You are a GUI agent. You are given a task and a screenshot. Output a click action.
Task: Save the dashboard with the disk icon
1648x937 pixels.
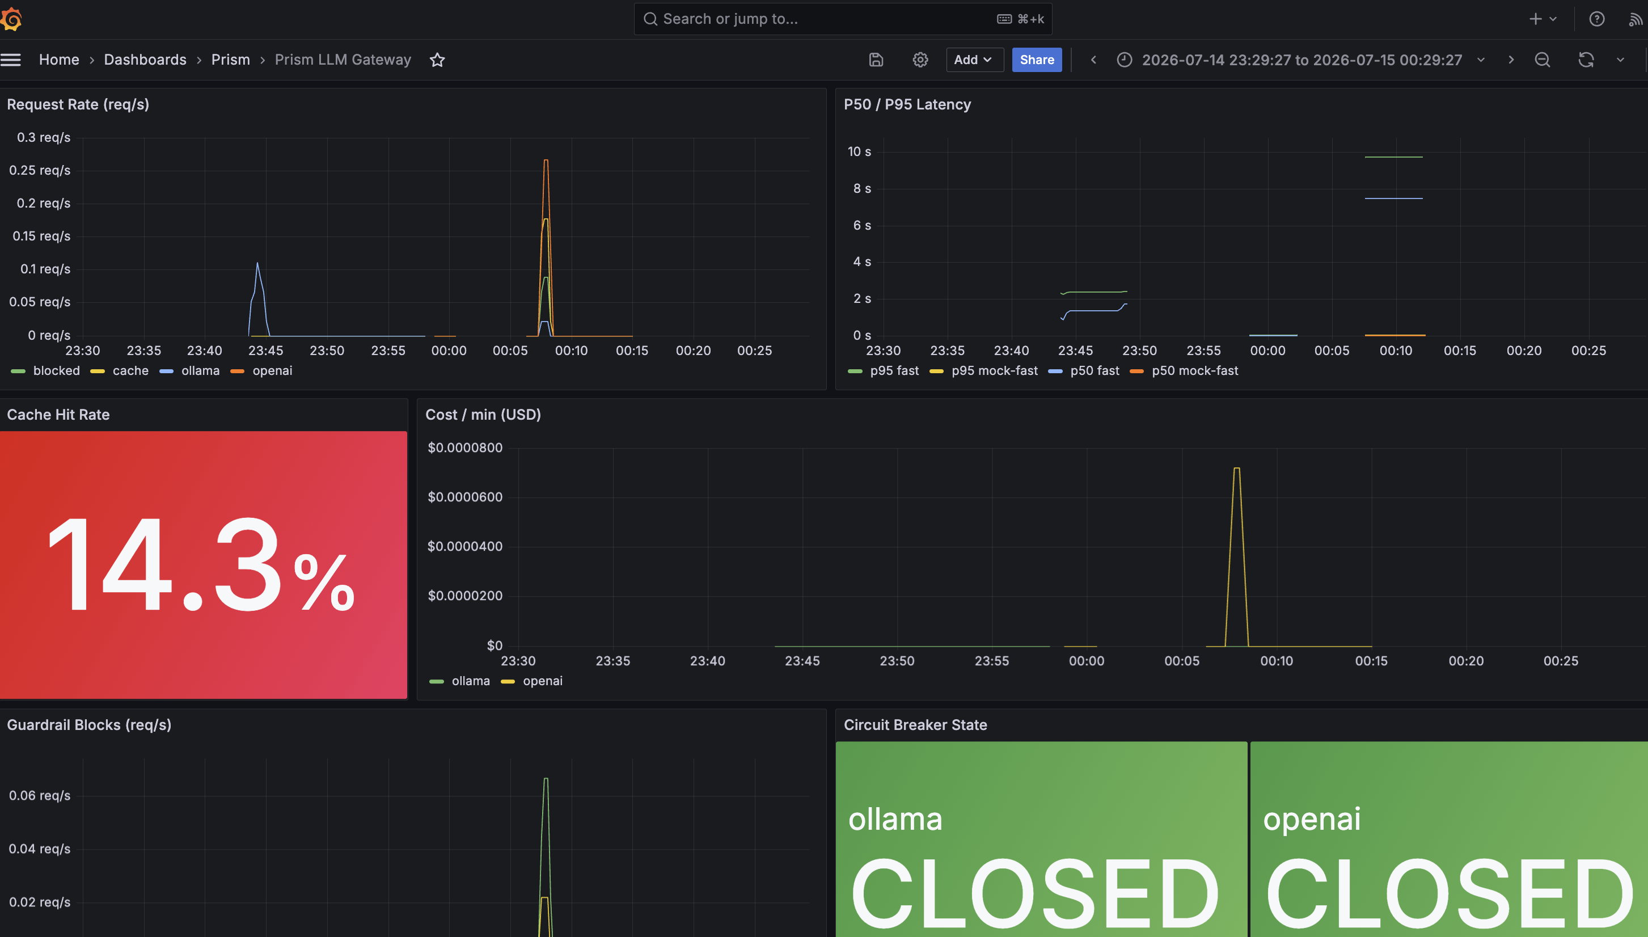(876, 60)
